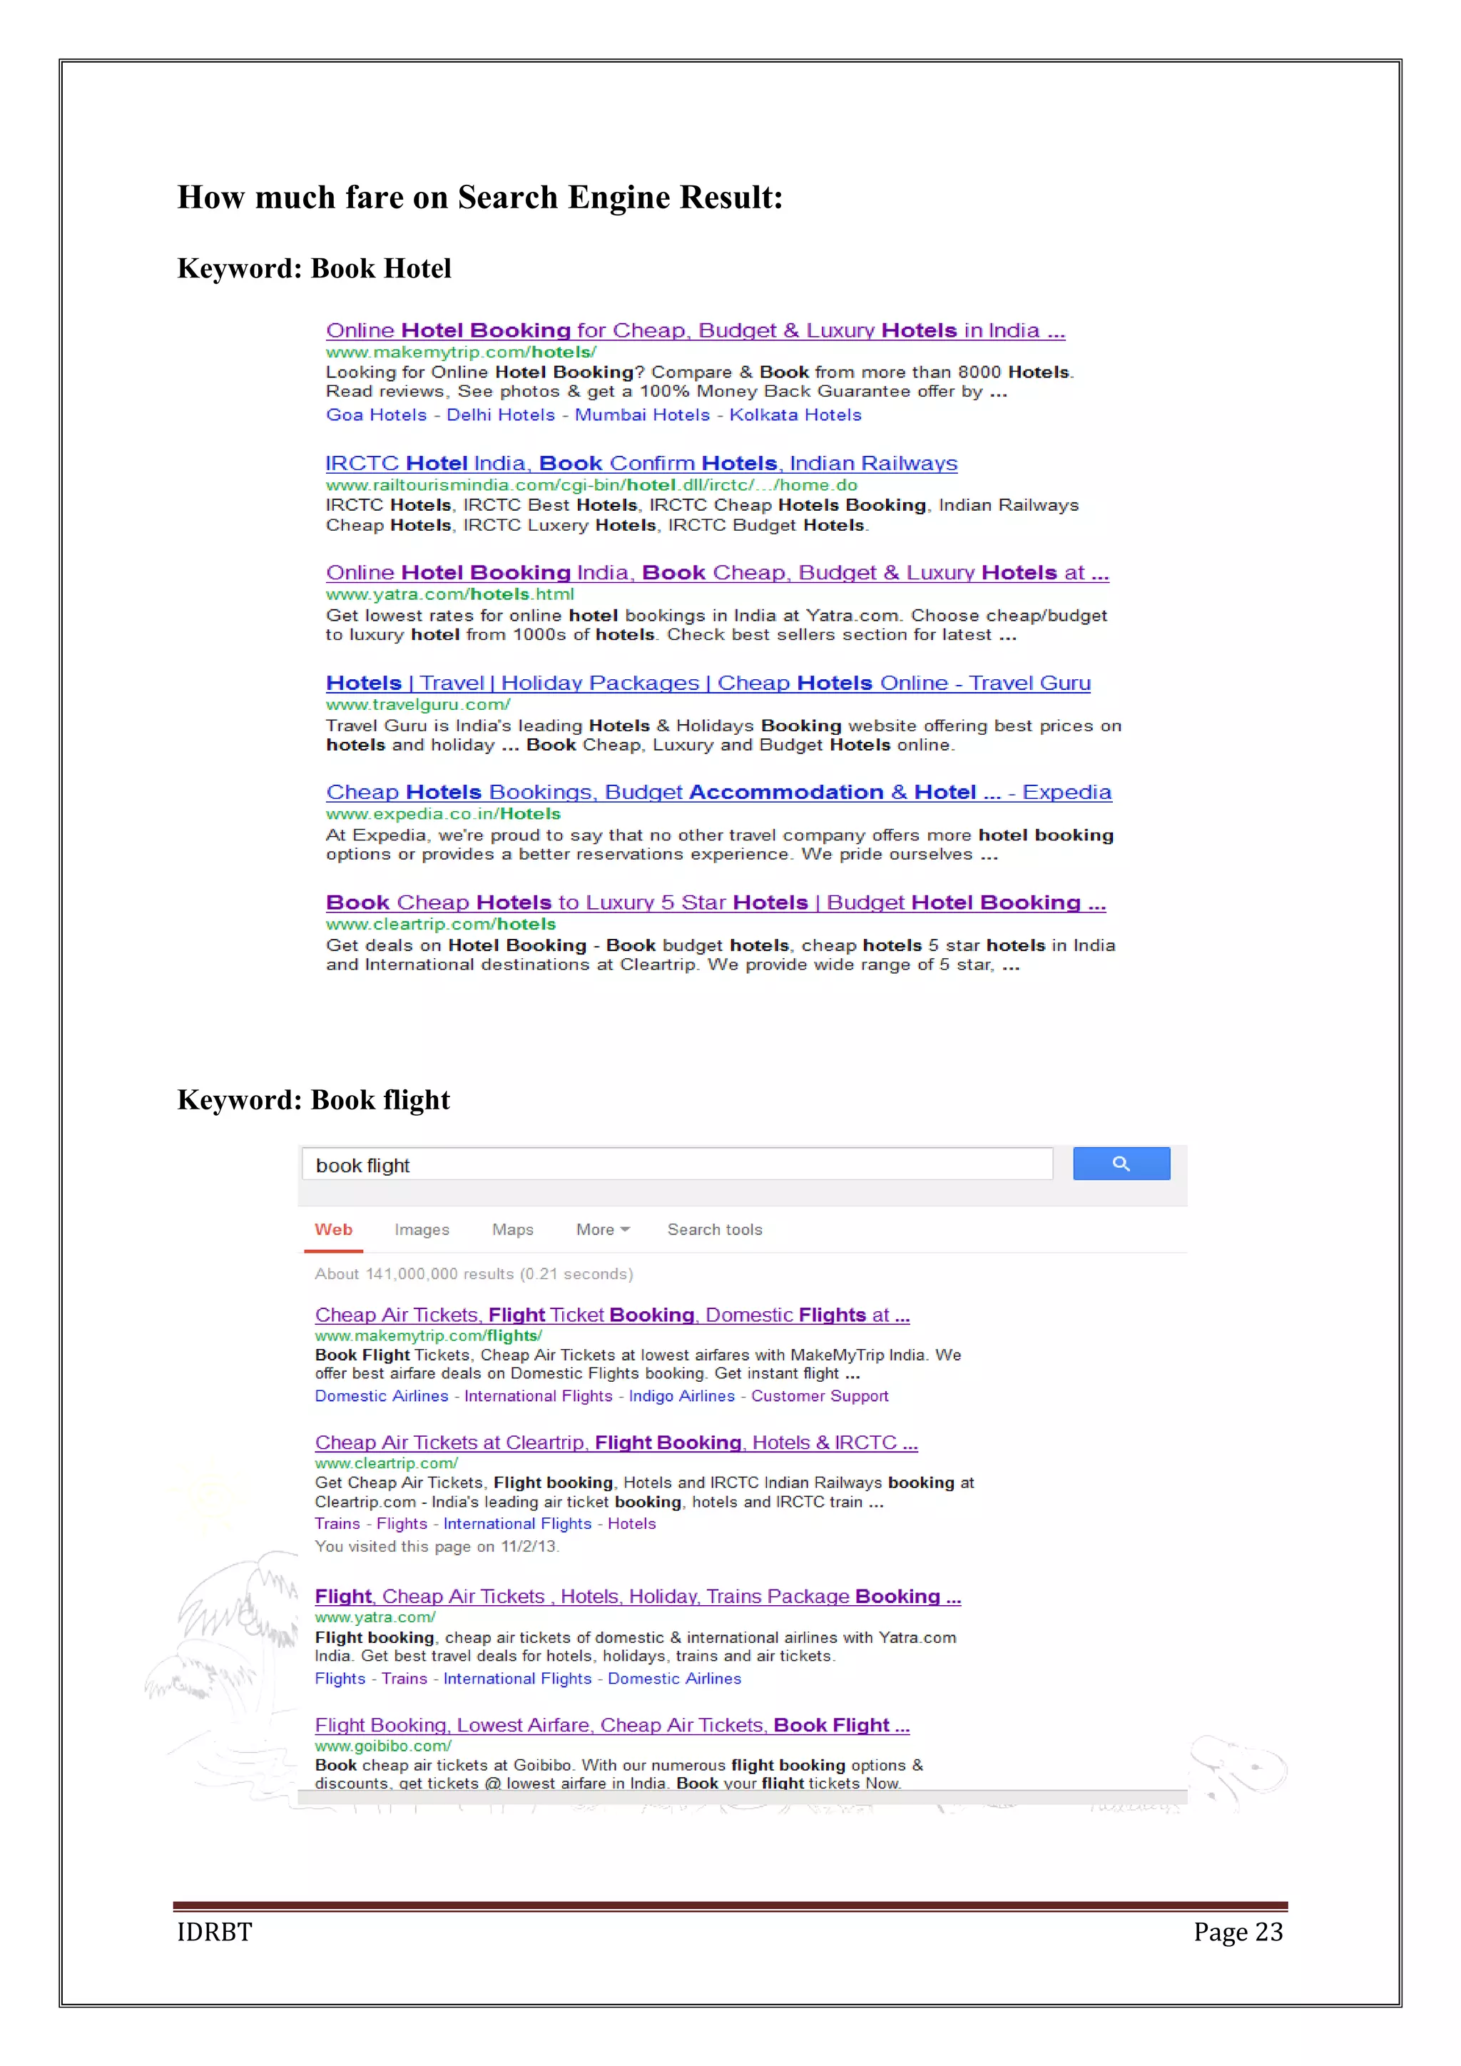Open the Images tab

(x=422, y=1230)
